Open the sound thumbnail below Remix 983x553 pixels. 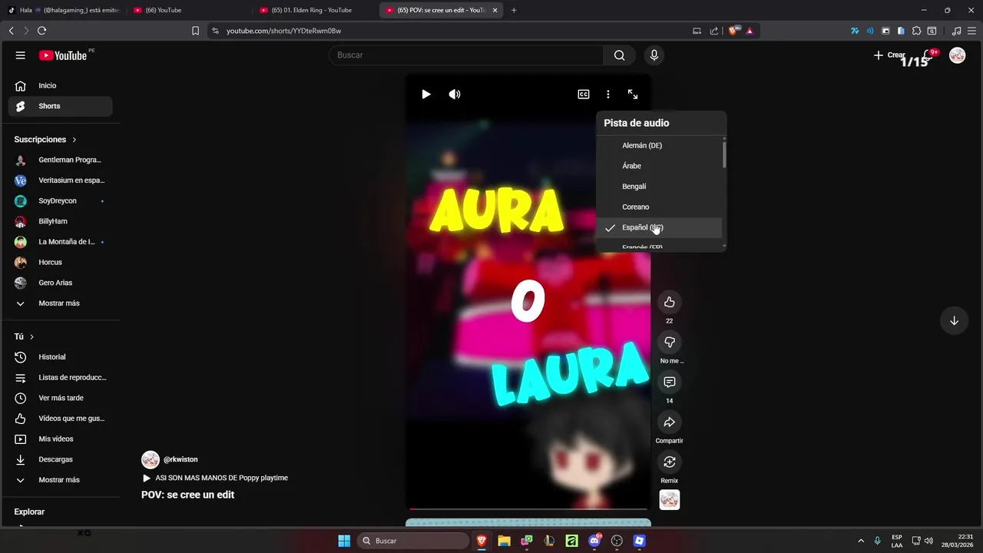(x=670, y=500)
